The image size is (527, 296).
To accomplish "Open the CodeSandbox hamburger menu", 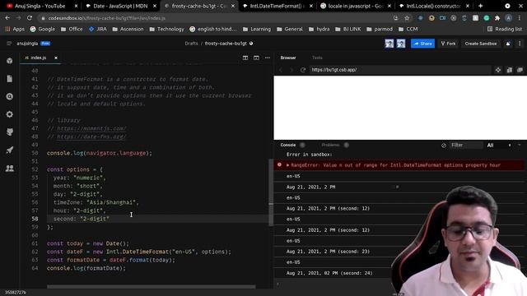I will (9, 44).
